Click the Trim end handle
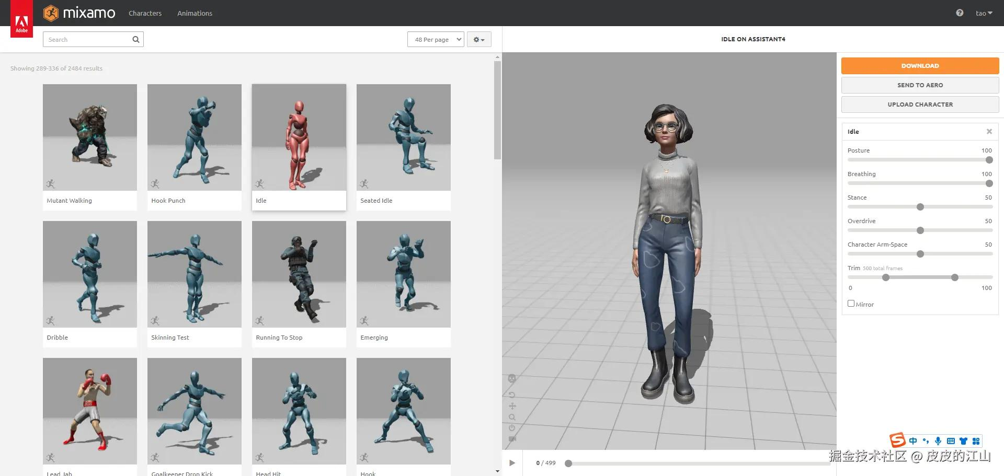Viewport: 1004px width, 476px height. (x=955, y=277)
